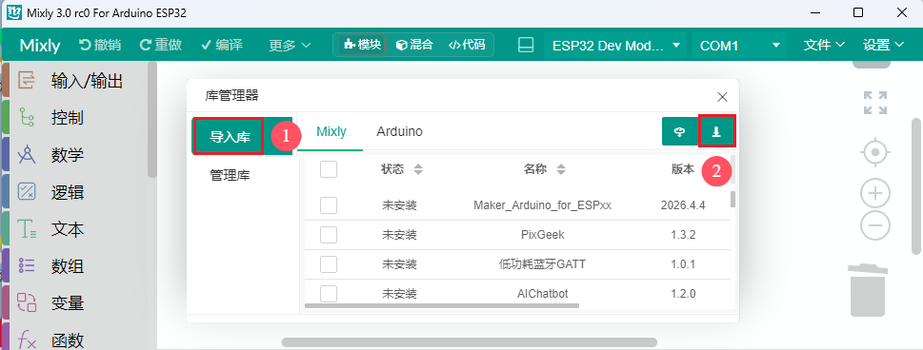Viewport: 923px width, 350px height.
Task: Open the COM1 port dropdown
Action: (x=739, y=46)
